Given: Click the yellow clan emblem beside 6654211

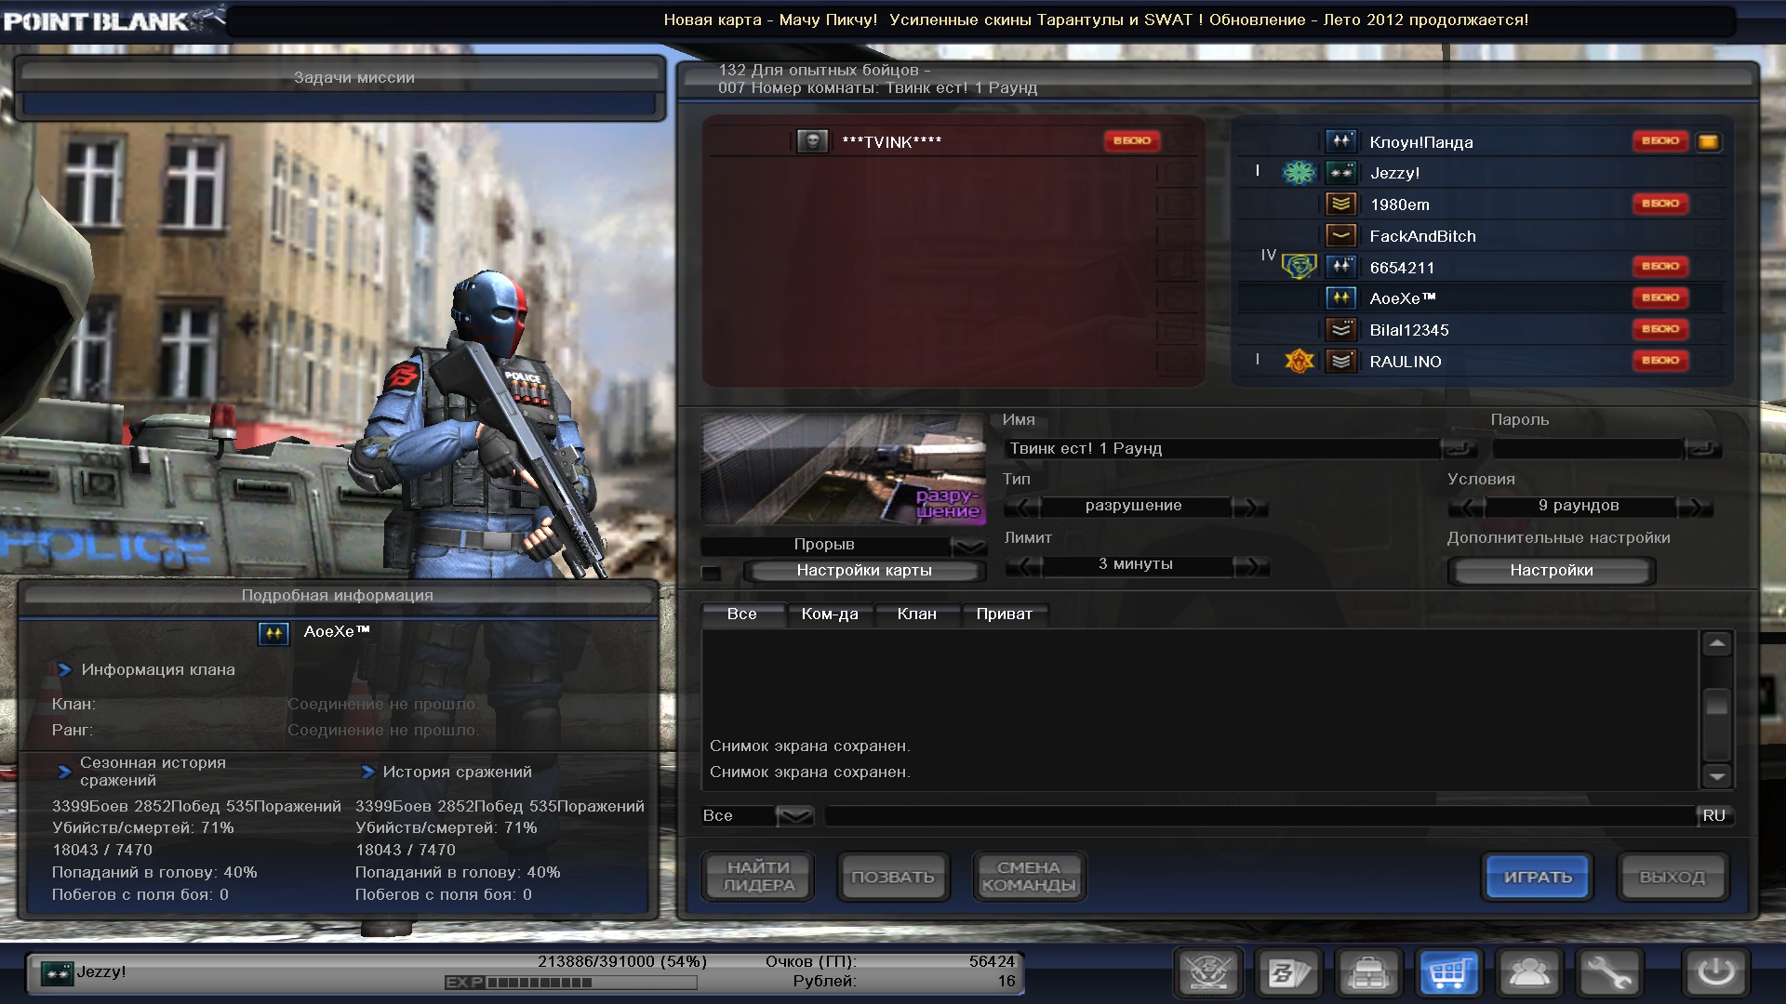Looking at the screenshot, I should click(1300, 267).
